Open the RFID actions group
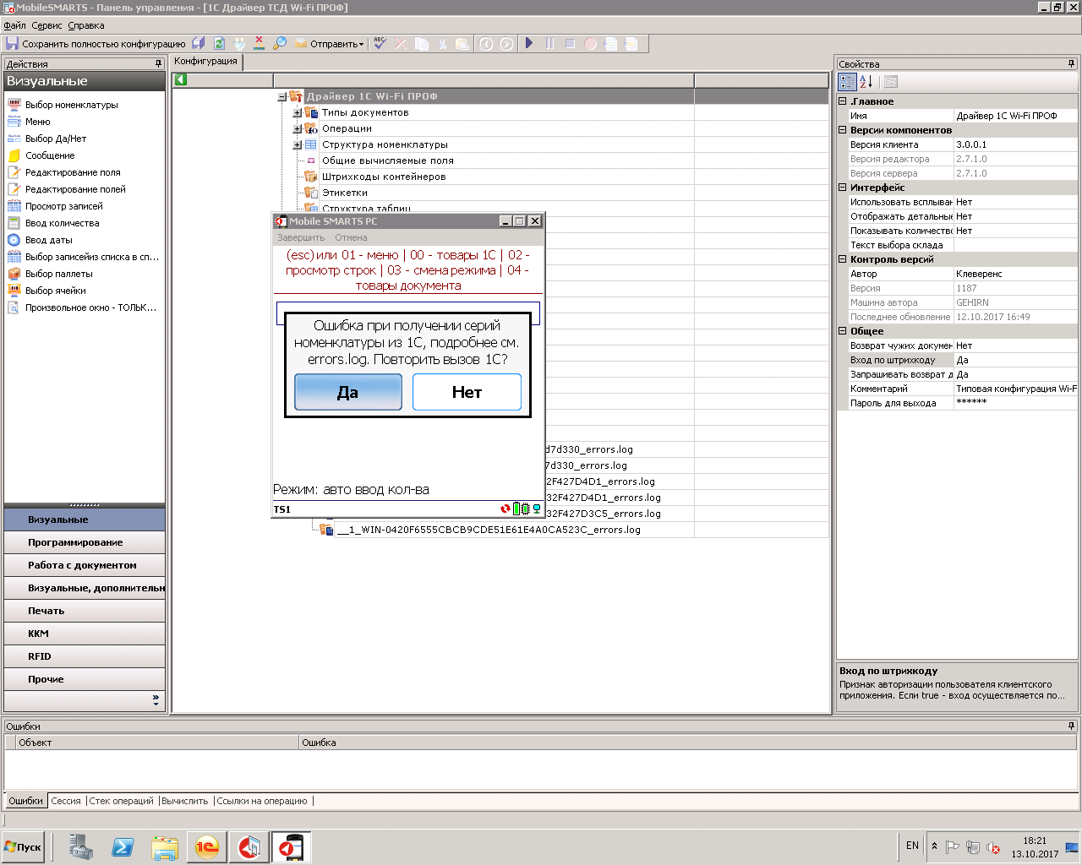Viewport: 1082px width, 865px height. tap(85, 656)
